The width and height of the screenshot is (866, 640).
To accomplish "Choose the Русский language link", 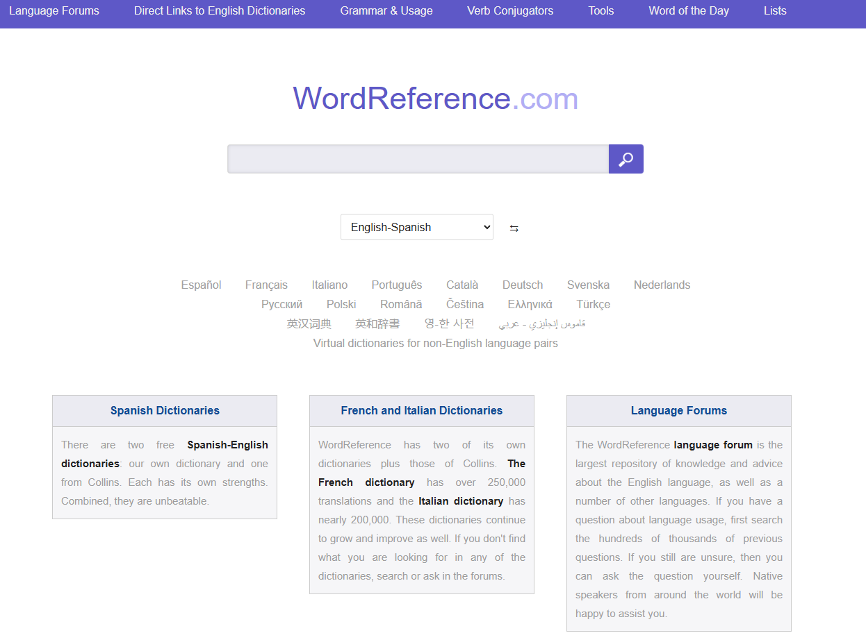I will click(x=281, y=304).
